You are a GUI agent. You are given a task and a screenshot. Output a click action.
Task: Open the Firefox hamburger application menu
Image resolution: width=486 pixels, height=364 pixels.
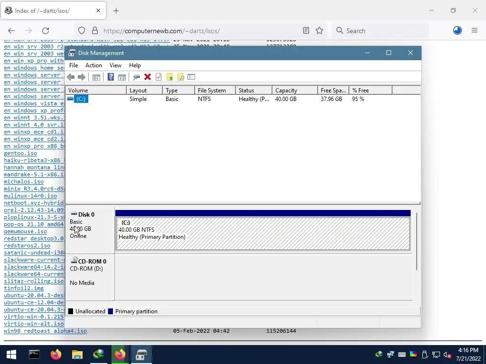[475, 30]
